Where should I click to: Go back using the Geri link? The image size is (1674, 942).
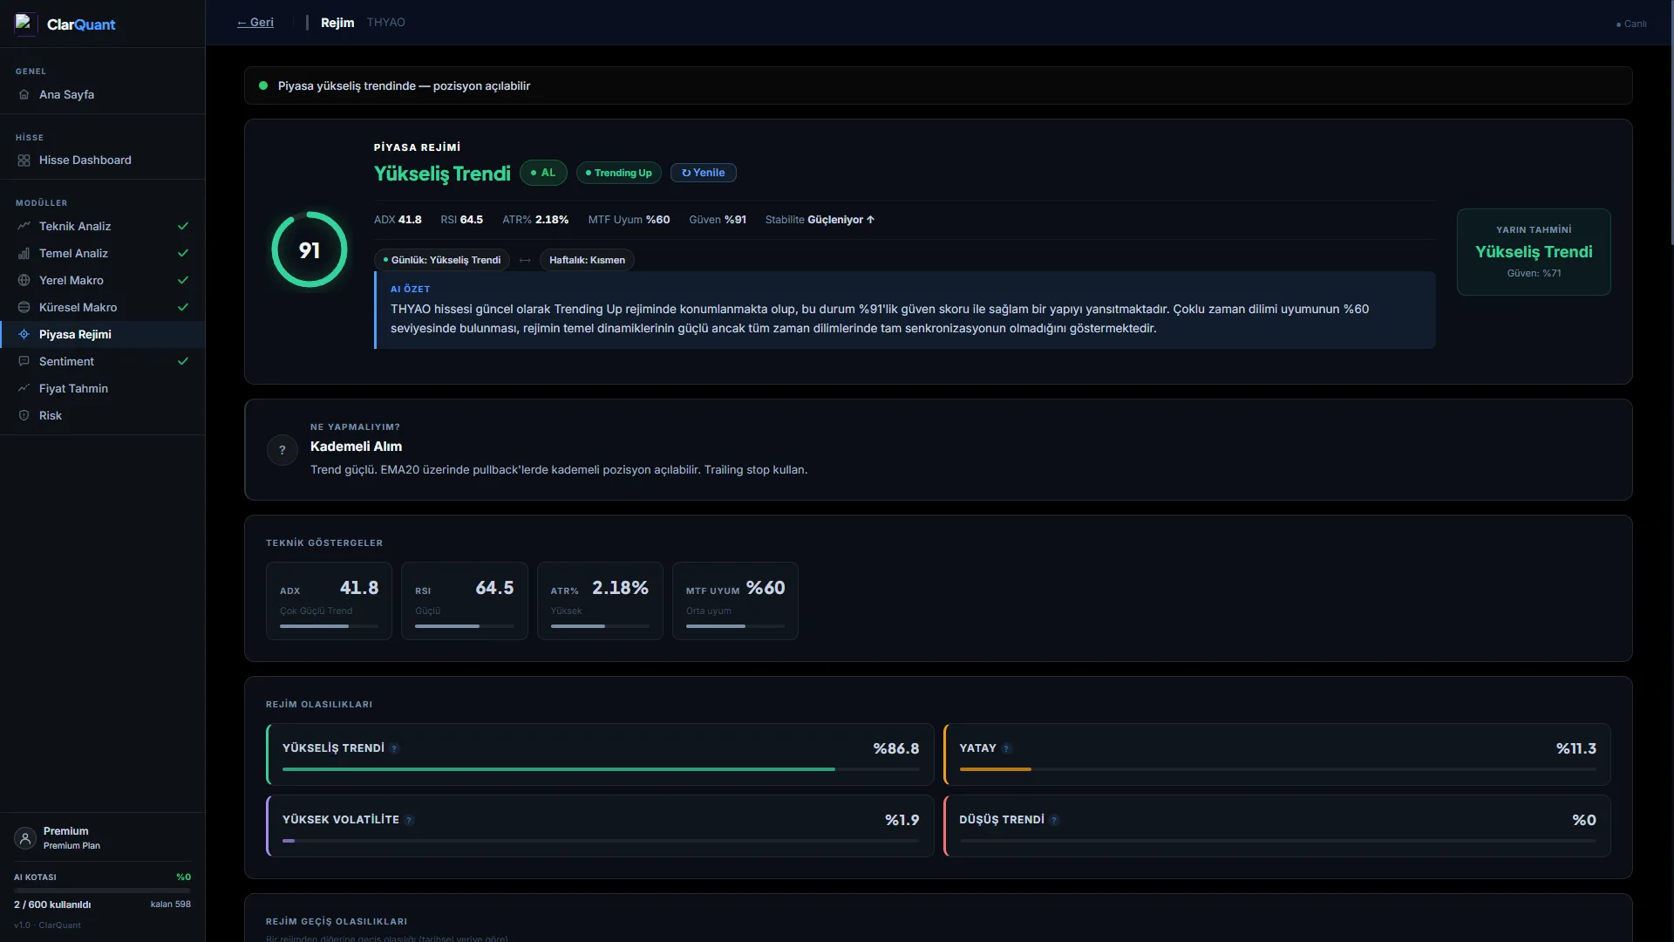(255, 23)
